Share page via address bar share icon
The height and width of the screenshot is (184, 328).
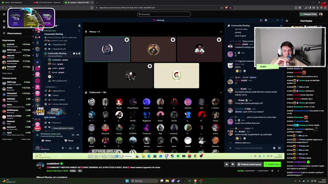[x=222, y=8]
